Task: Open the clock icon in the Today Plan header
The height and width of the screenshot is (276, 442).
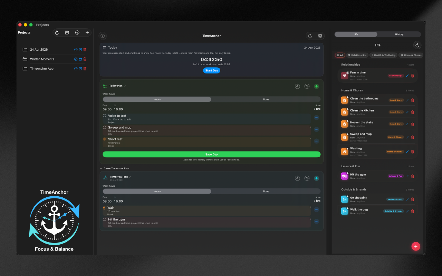Action: click(297, 86)
